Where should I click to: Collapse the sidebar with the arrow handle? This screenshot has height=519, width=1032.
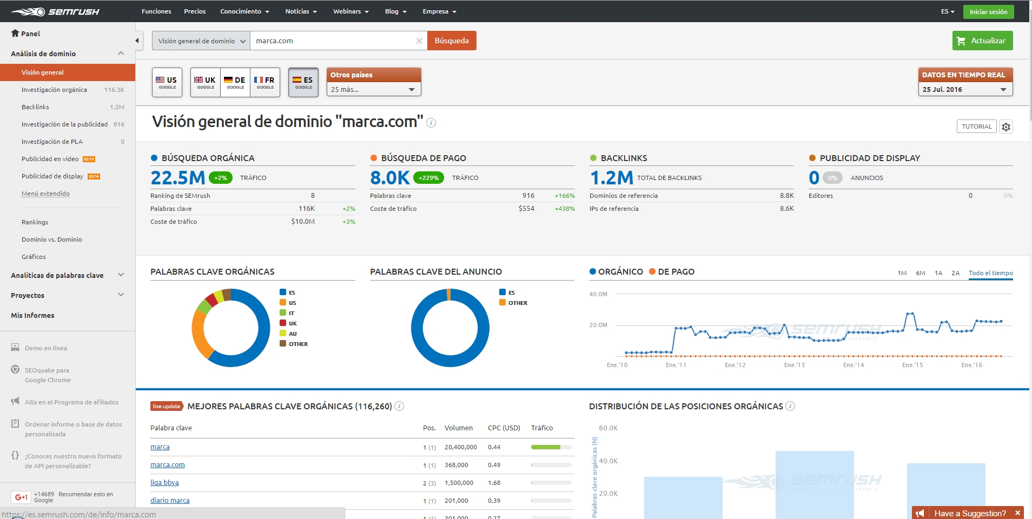(x=137, y=41)
